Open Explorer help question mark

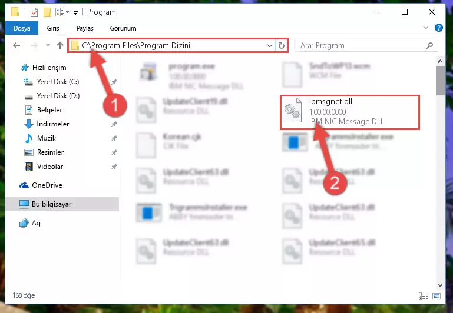pyautogui.click(x=438, y=28)
